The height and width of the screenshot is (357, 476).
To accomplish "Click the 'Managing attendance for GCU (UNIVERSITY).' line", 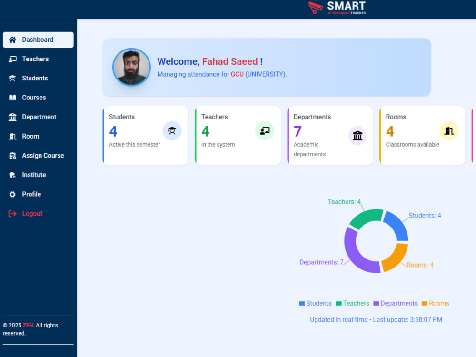I will click(222, 74).
